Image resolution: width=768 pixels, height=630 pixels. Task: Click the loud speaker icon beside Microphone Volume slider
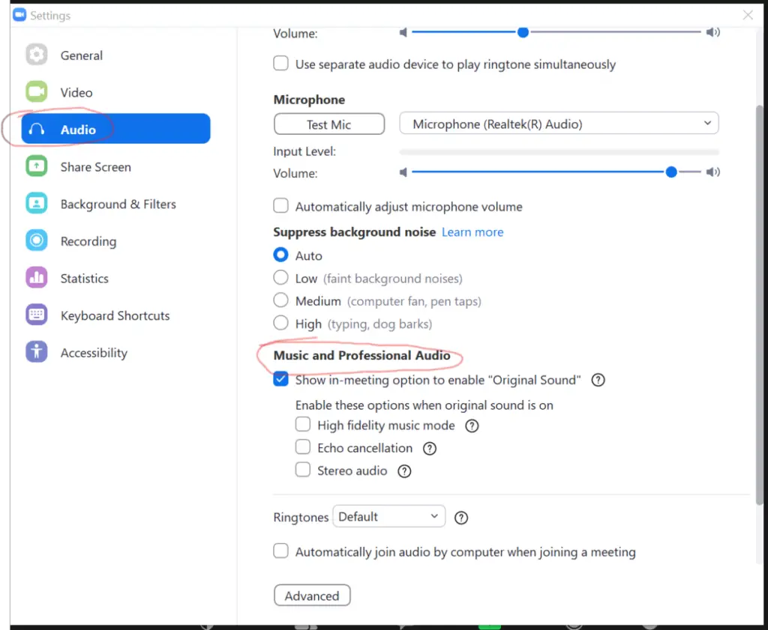pos(712,172)
